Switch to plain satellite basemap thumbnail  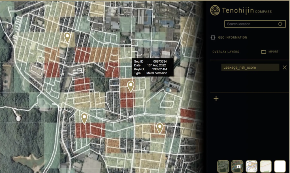223,166
